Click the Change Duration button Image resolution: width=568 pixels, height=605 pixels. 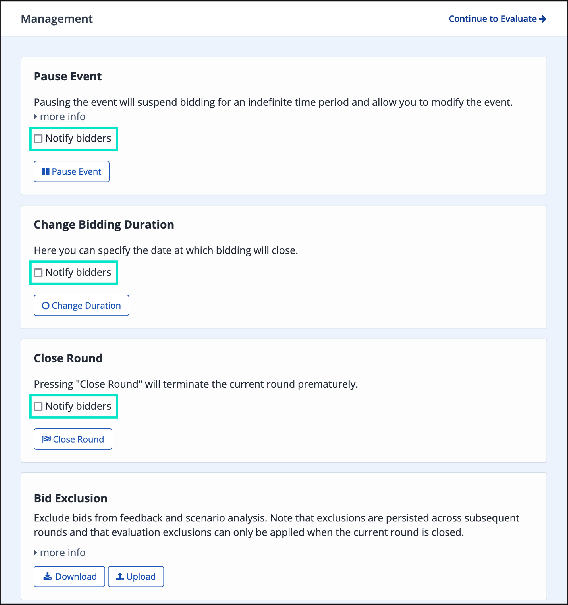pyautogui.click(x=81, y=305)
